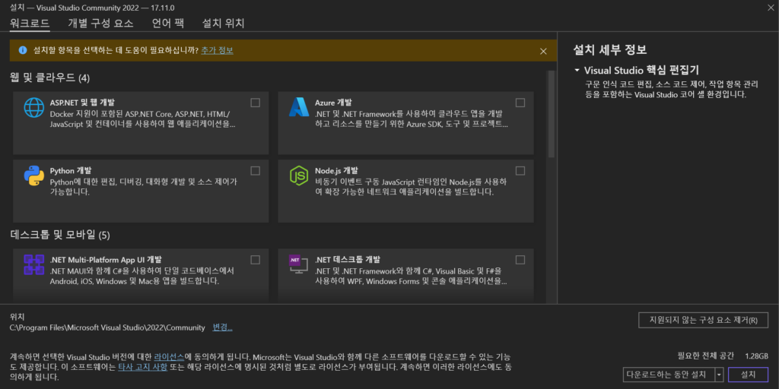Click the .NET 데스크톱 개발 card title
Screen dimensions: 779x389
coord(347,260)
